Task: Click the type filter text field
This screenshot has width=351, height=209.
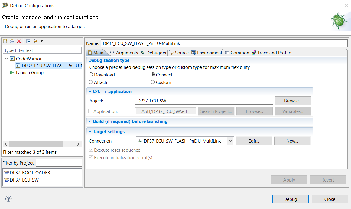Action: (42, 50)
